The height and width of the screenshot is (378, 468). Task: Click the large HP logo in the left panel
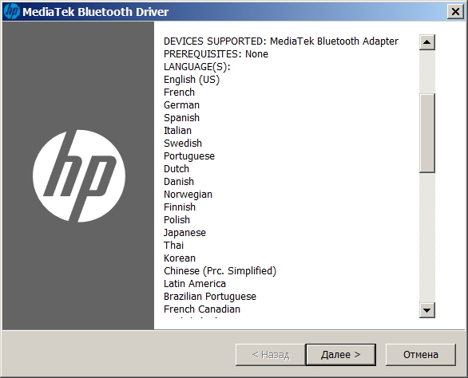point(79,176)
